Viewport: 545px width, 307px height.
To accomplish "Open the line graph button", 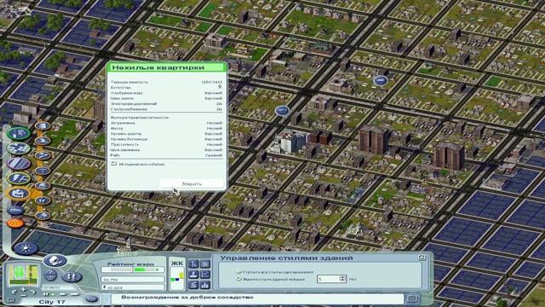I will [205, 275].
